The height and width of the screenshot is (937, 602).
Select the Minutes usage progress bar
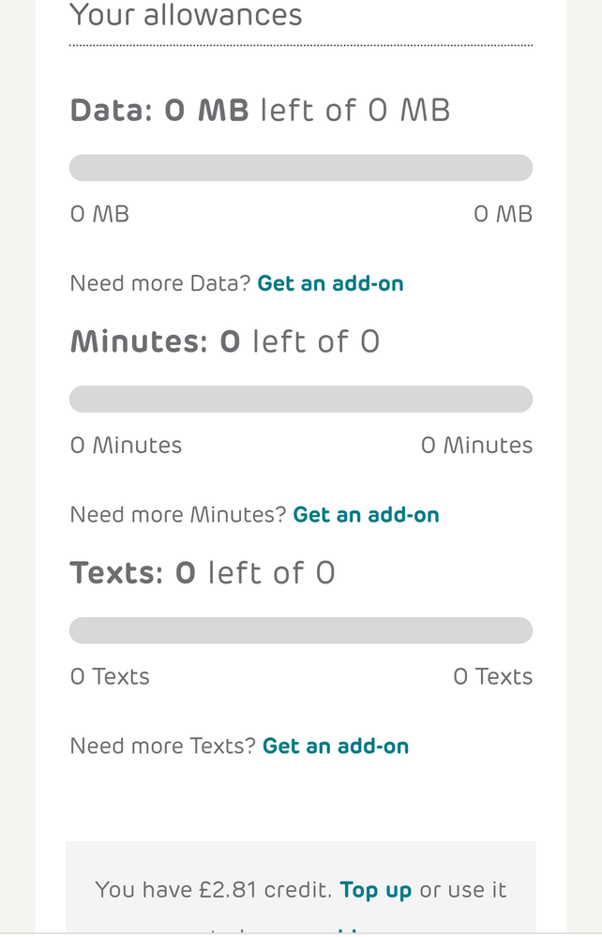[301, 398]
